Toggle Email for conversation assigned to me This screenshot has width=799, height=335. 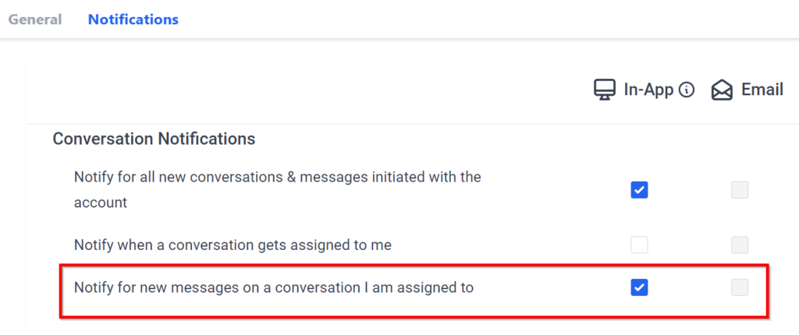tap(740, 245)
